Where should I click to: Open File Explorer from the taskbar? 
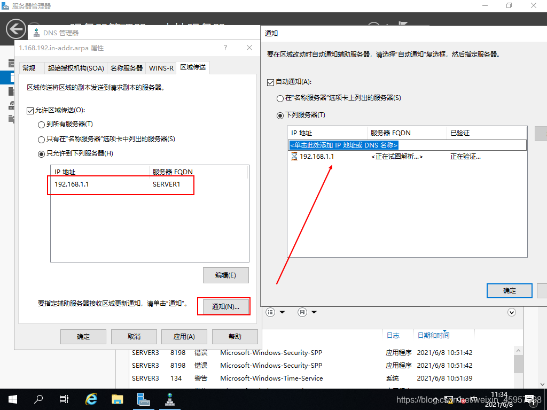[118, 399]
